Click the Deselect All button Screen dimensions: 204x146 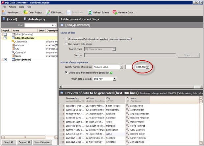point(24,142)
